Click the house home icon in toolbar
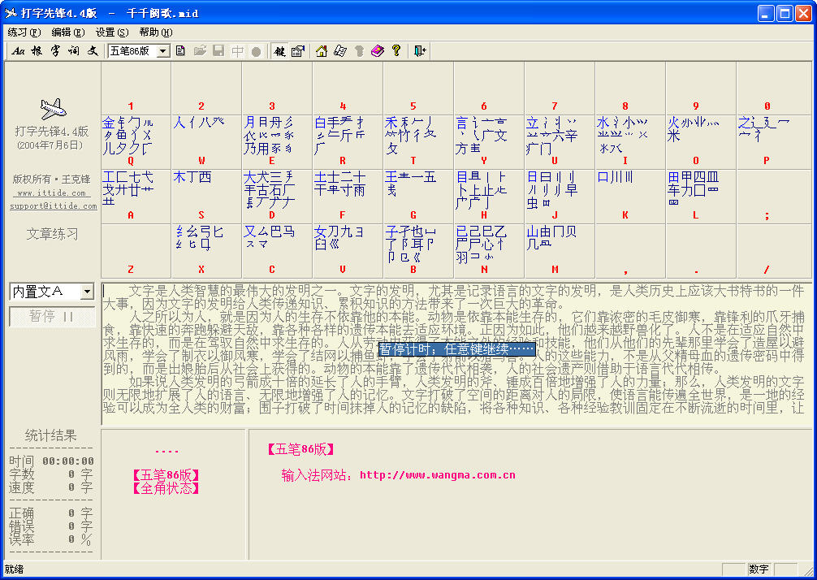 (x=322, y=51)
